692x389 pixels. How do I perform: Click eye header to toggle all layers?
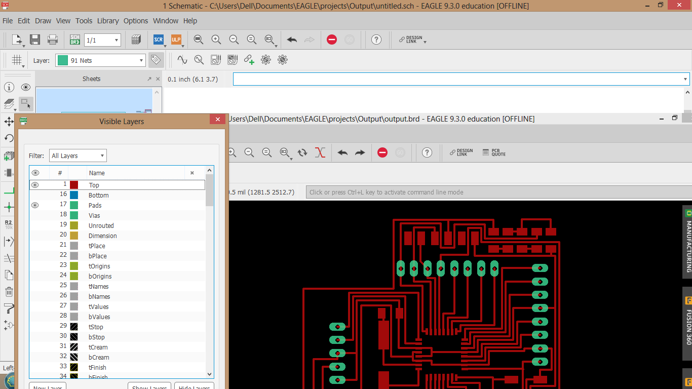(35, 173)
